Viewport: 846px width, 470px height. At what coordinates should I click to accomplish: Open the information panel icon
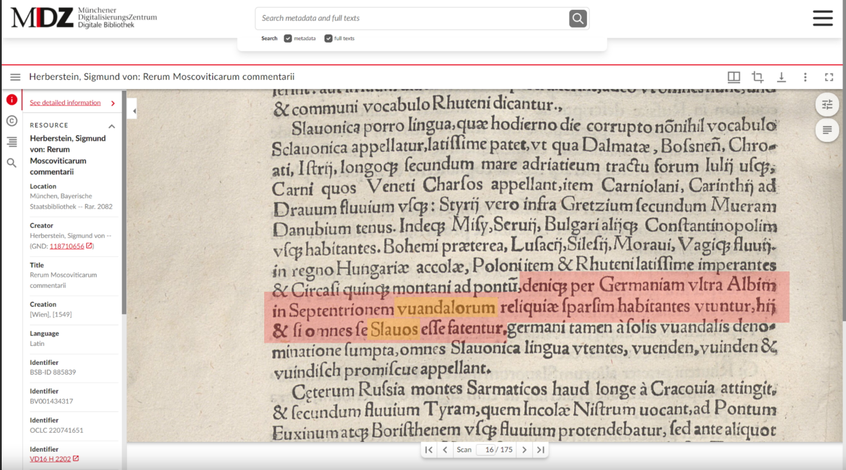pos(11,100)
